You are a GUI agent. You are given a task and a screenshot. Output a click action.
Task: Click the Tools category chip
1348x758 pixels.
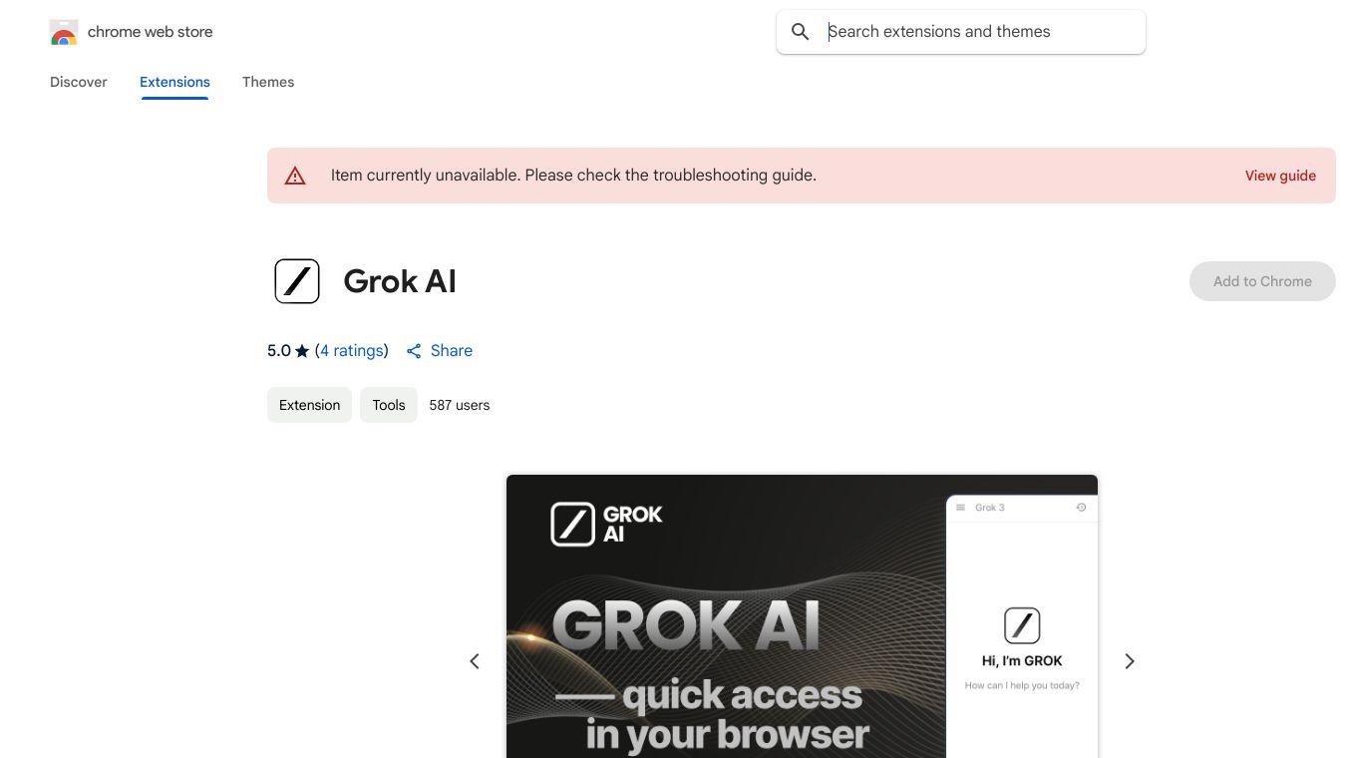[389, 405]
